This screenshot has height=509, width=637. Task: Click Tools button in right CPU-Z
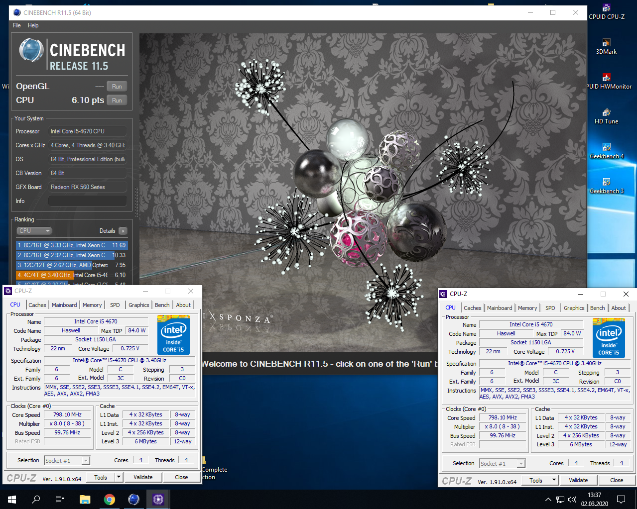536,480
